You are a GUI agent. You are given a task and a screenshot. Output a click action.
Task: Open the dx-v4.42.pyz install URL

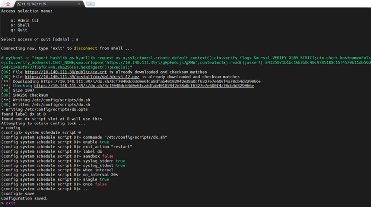[x=82, y=77]
